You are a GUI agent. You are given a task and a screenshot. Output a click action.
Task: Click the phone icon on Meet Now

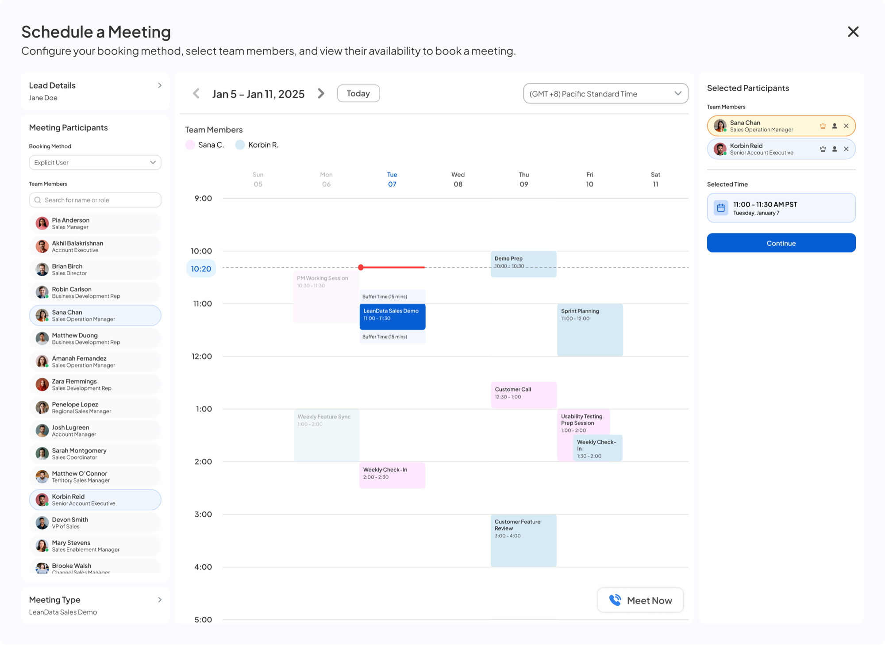(615, 600)
